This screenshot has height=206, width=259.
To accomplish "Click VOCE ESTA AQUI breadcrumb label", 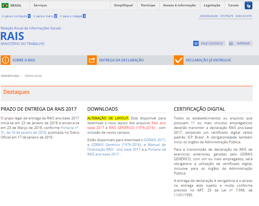I will 10,76.
